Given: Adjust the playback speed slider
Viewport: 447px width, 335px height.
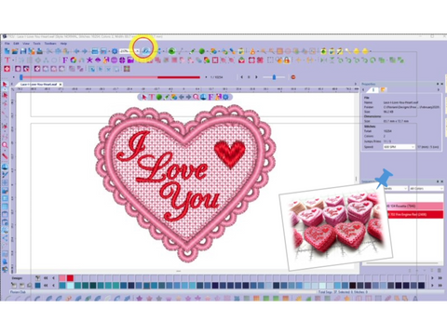Looking at the screenshot, I should pyautogui.click(x=274, y=77).
